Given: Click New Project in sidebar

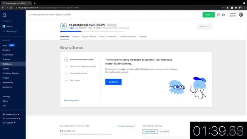Looking at the screenshot, I should (12, 31).
